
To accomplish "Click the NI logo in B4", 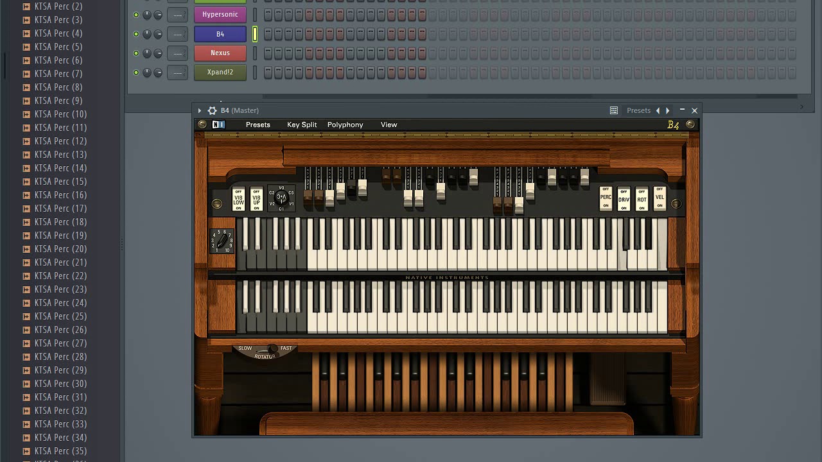I will tap(218, 124).
